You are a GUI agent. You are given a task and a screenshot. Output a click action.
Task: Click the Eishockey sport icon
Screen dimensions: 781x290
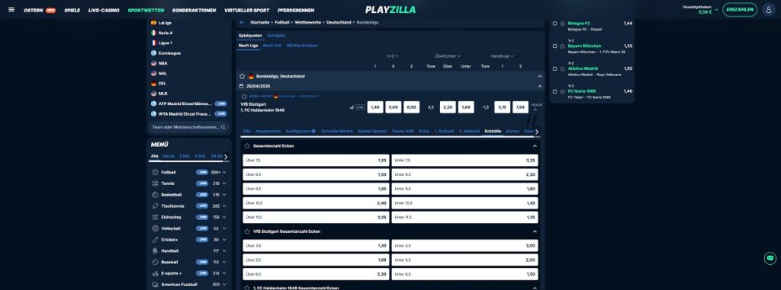pyautogui.click(x=155, y=217)
